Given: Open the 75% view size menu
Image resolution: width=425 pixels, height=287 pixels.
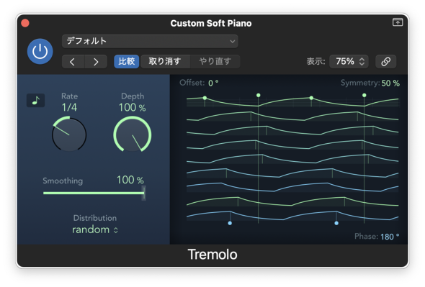Looking at the screenshot, I should 349,61.
